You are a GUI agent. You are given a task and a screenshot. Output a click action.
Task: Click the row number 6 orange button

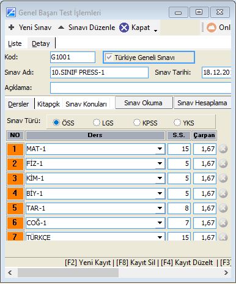15,222
